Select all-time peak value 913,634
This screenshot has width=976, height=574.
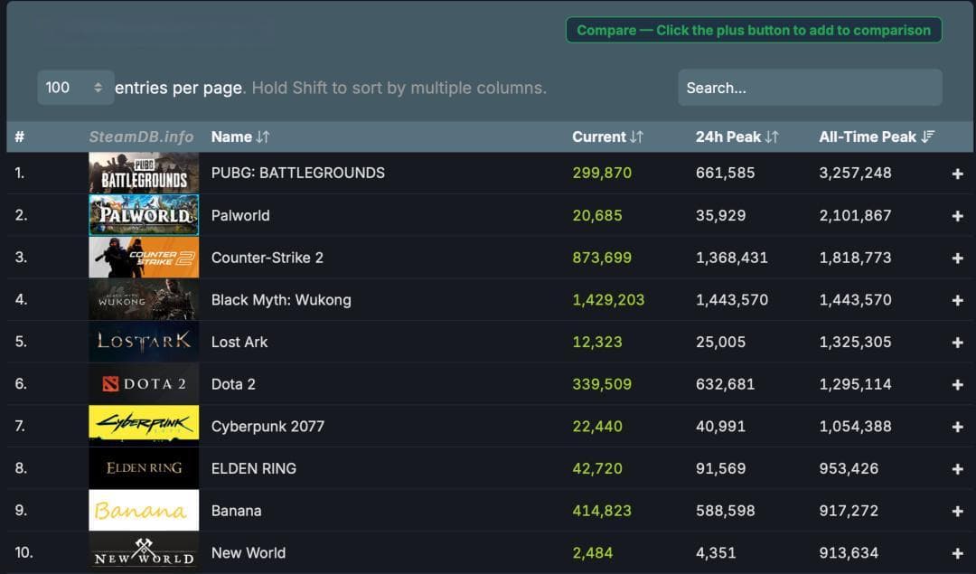pos(849,553)
